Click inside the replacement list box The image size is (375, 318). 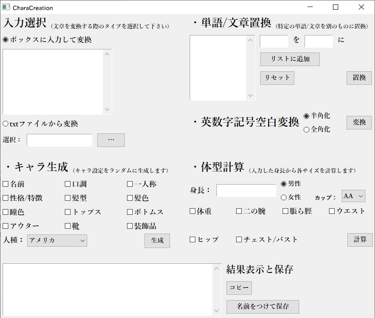(218, 68)
